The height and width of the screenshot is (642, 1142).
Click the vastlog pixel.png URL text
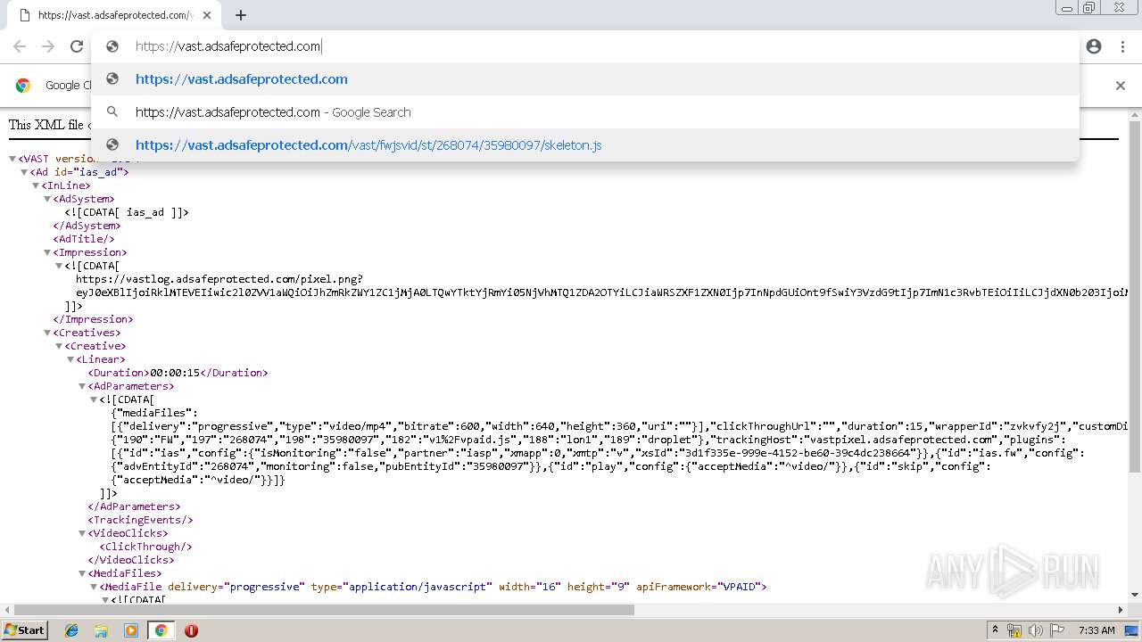(x=219, y=279)
